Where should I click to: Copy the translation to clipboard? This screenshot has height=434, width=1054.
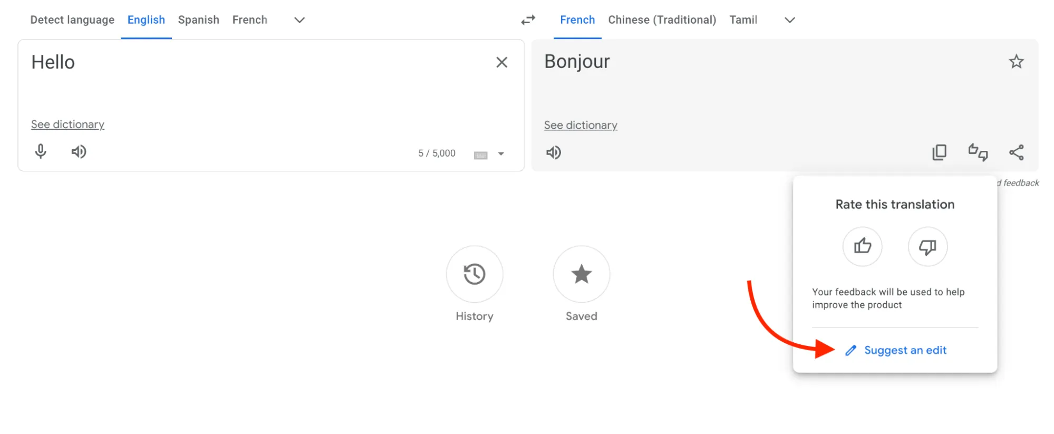pyautogui.click(x=939, y=152)
